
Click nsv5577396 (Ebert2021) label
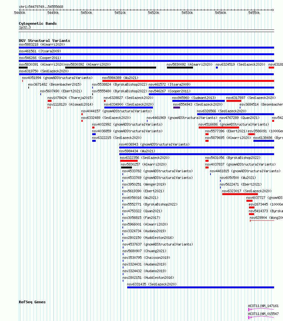point(226,131)
